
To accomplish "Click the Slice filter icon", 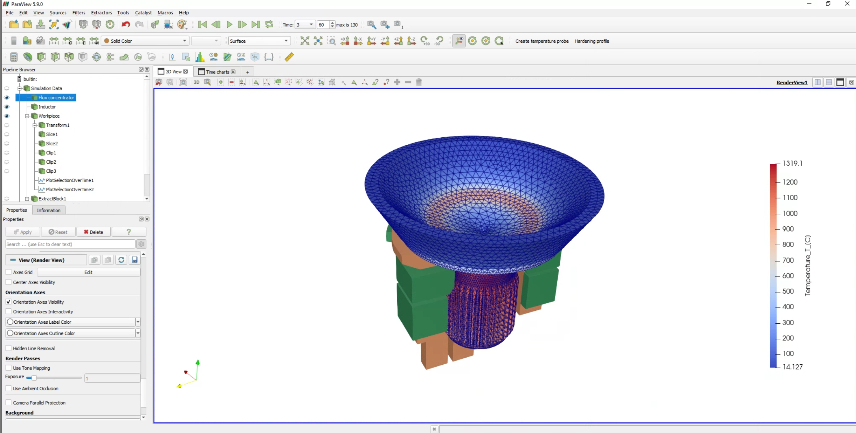I will coord(55,57).
